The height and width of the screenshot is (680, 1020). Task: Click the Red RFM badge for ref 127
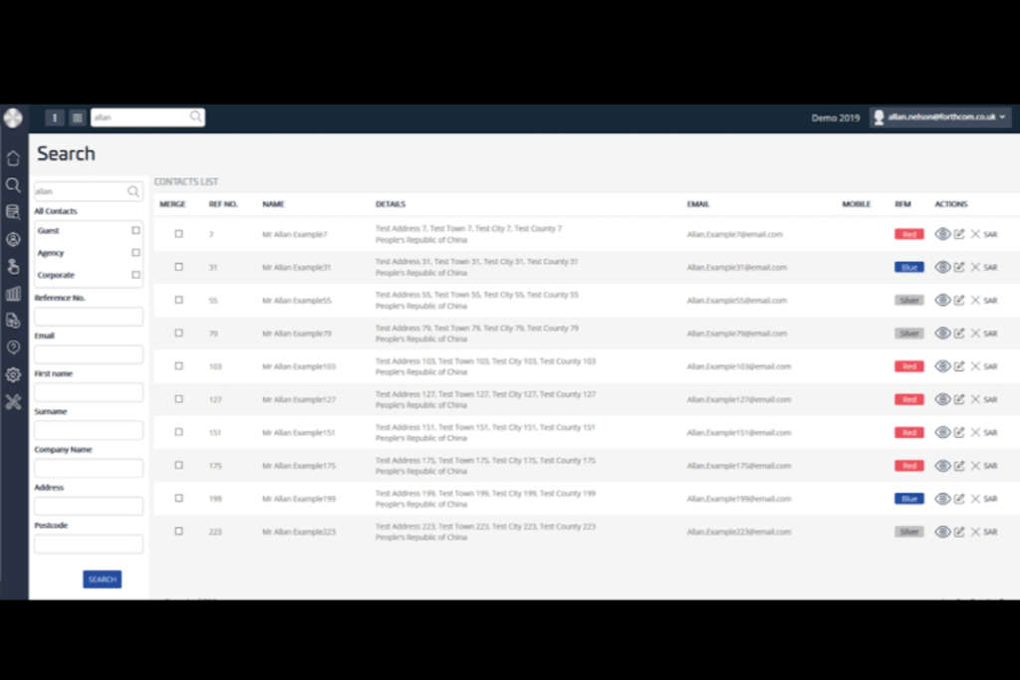908,399
